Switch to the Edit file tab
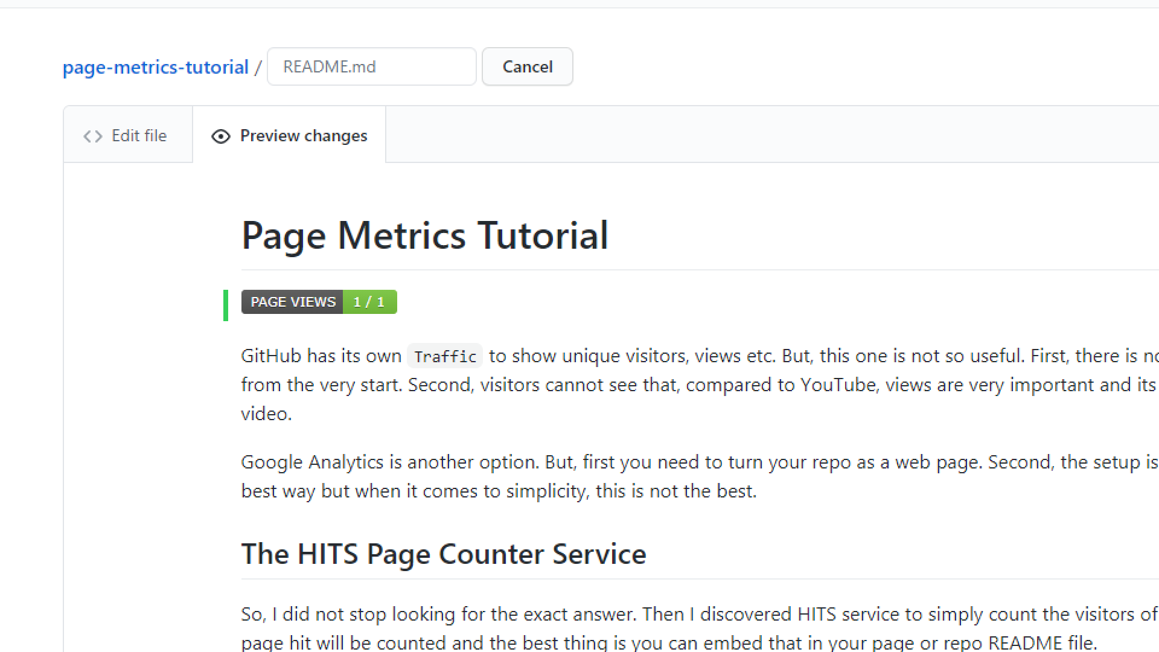The width and height of the screenshot is (1159, 652). click(x=138, y=136)
